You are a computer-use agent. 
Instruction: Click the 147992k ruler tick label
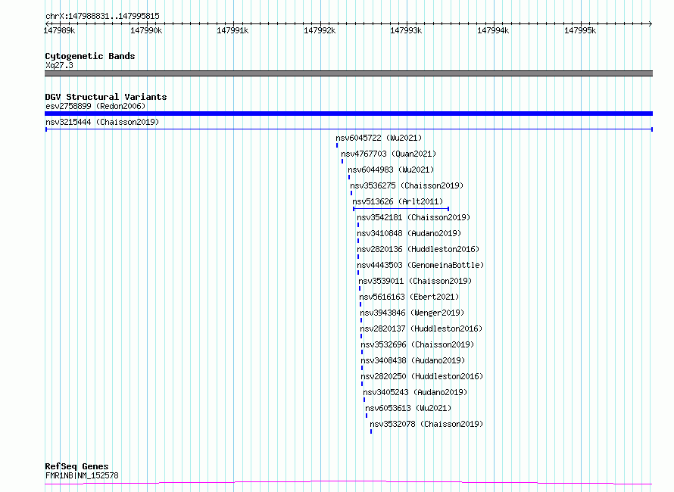tap(320, 30)
